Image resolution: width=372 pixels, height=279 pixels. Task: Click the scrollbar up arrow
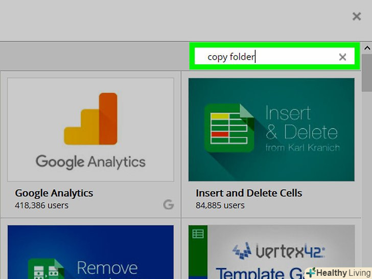(x=367, y=49)
